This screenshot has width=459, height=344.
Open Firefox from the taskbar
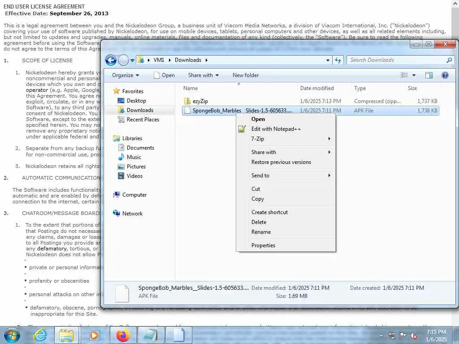click(123, 335)
